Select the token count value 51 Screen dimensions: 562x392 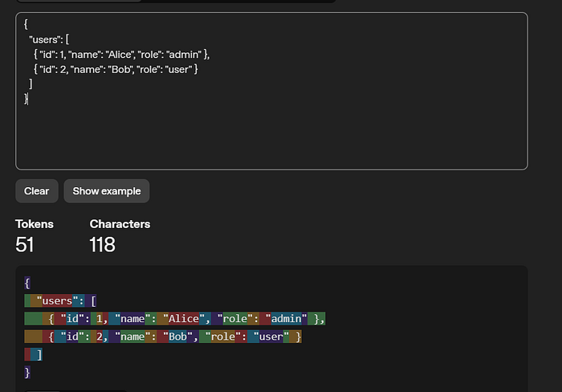[25, 244]
